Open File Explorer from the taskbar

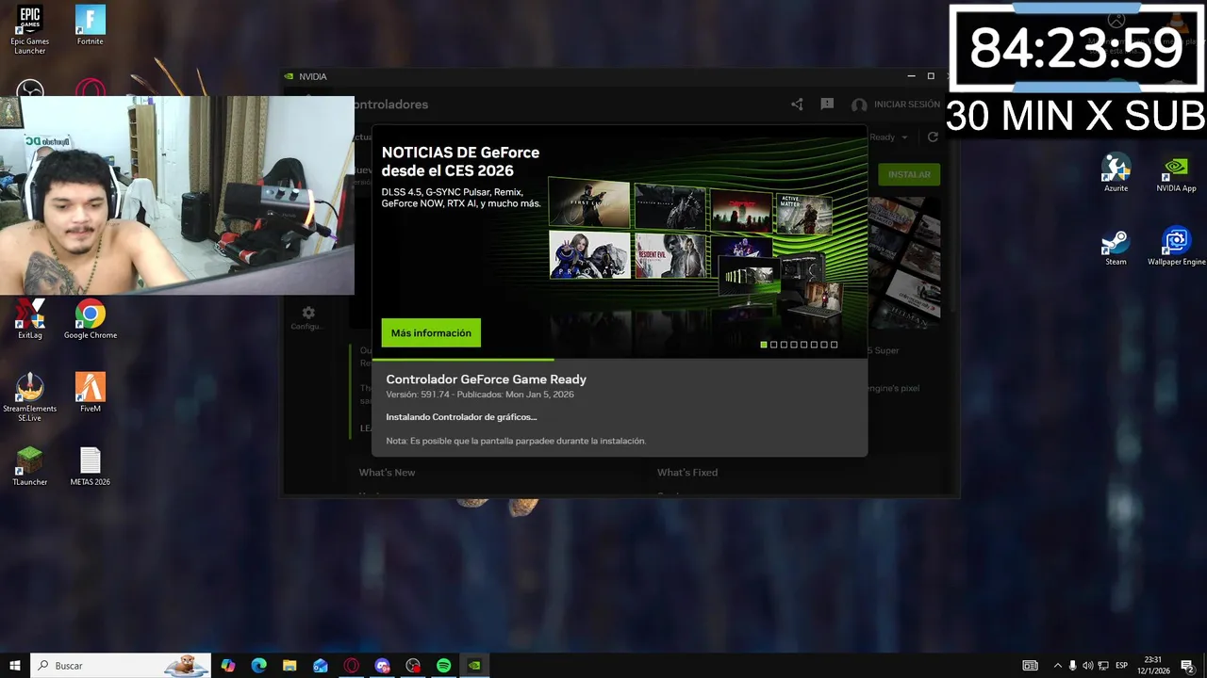tap(289, 666)
